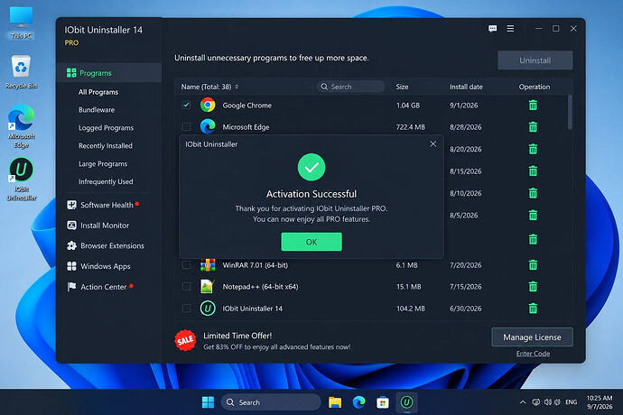Click the feedback chat icon in the title bar

click(493, 29)
